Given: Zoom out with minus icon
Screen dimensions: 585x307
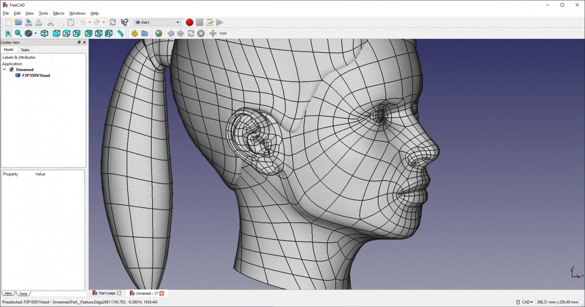Looking at the screenshot, I should (223, 33).
